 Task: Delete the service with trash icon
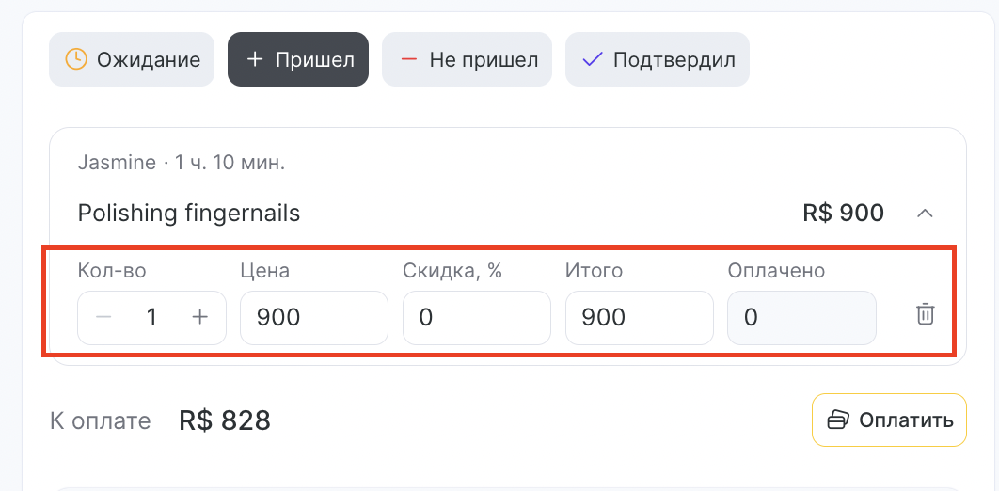[925, 314]
